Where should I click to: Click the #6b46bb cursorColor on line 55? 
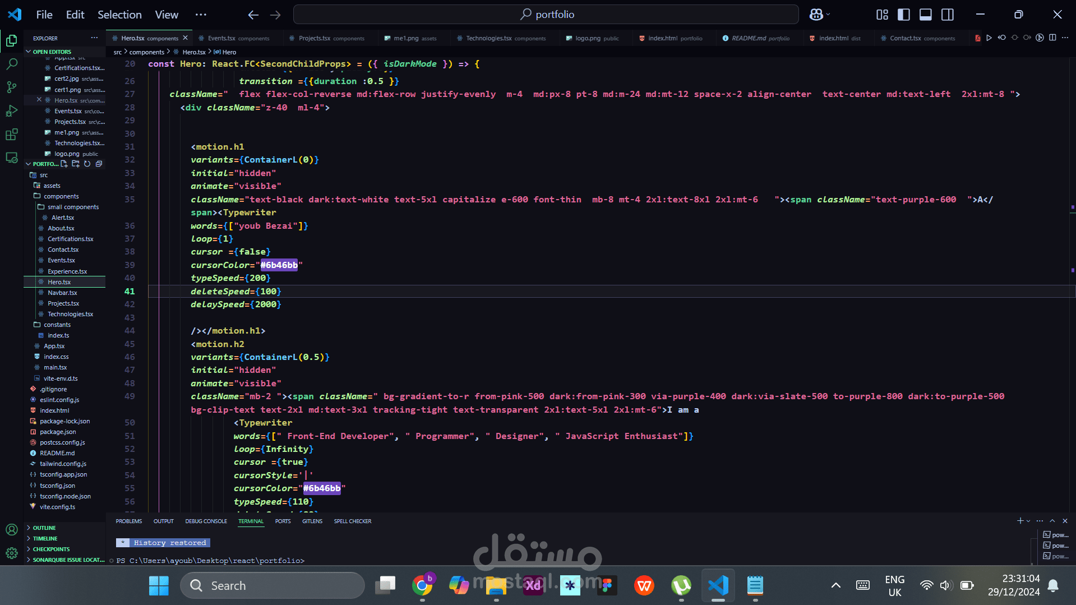tap(322, 488)
